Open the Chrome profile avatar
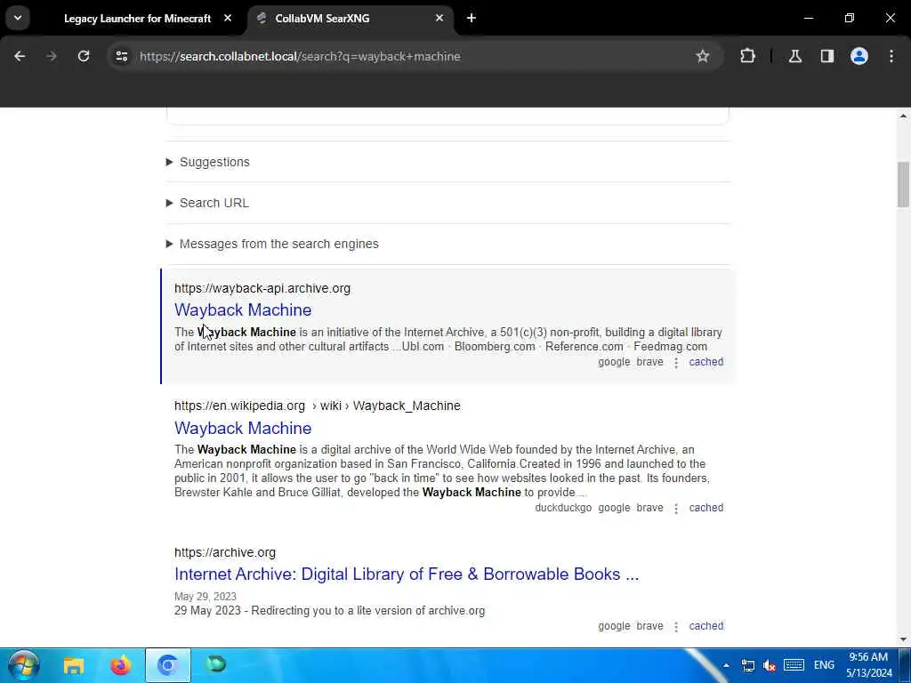The width and height of the screenshot is (911, 683). (859, 56)
